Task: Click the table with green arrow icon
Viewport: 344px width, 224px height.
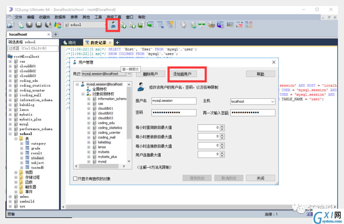Action: (151, 25)
